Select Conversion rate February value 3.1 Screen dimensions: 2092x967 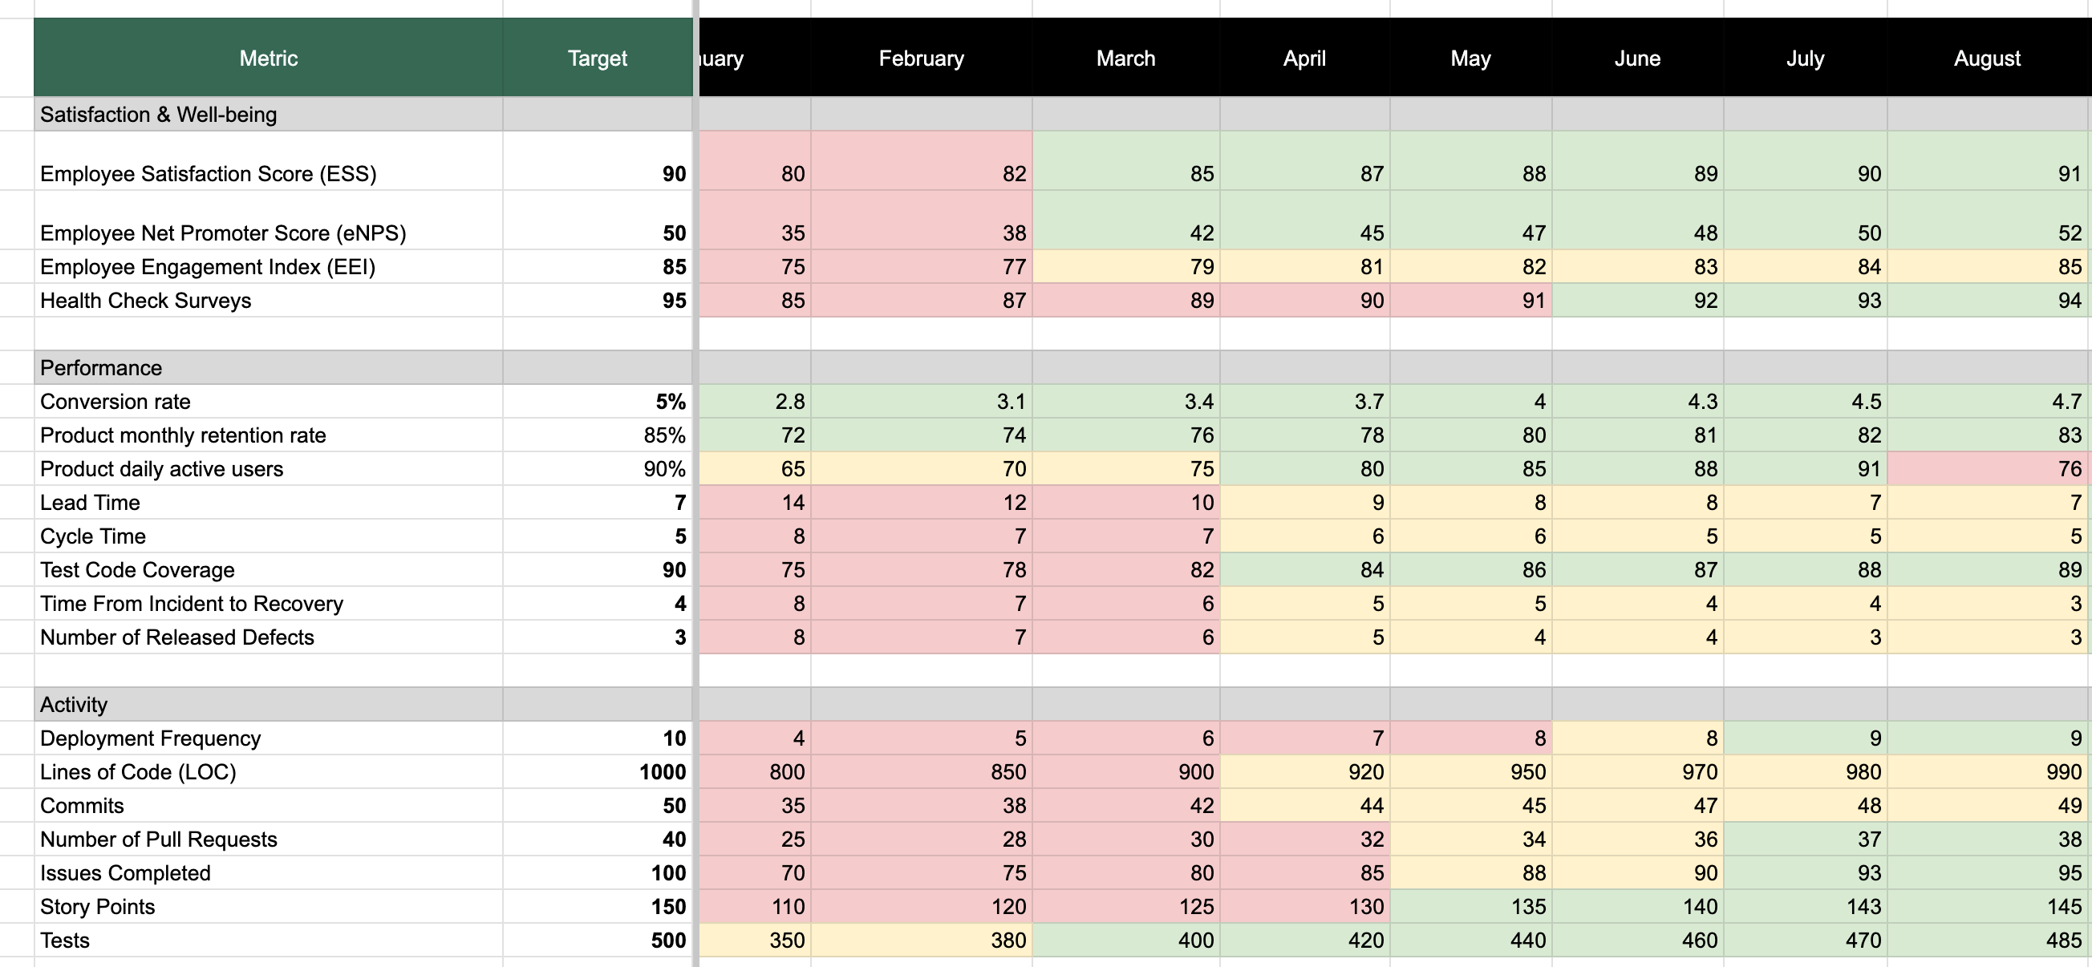[921, 401]
